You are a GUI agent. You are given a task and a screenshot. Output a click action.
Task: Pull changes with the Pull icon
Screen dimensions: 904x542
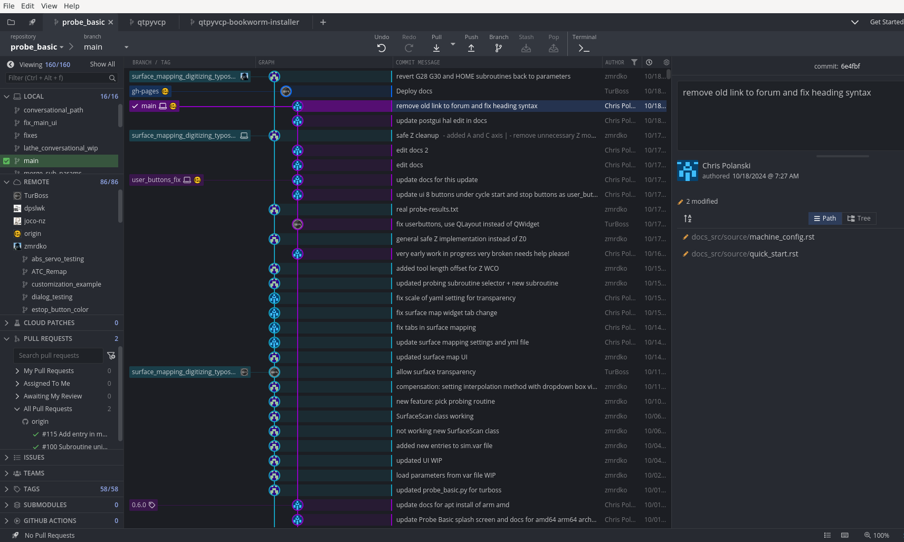point(436,48)
